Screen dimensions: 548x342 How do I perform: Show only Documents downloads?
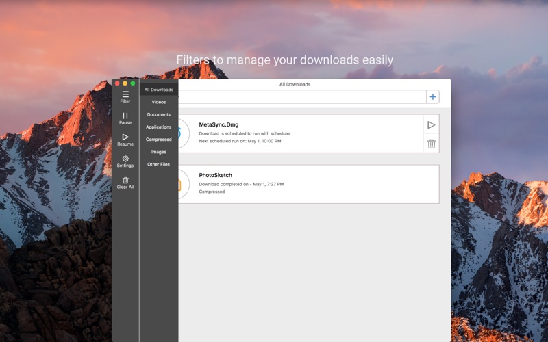point(158,114)
